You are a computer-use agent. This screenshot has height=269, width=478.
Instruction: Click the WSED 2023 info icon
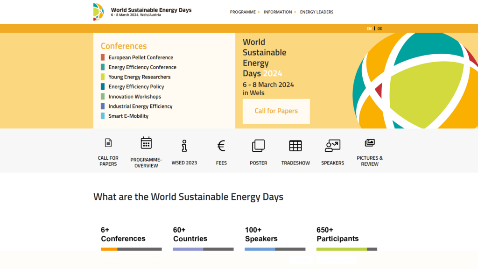coord(184,146)
